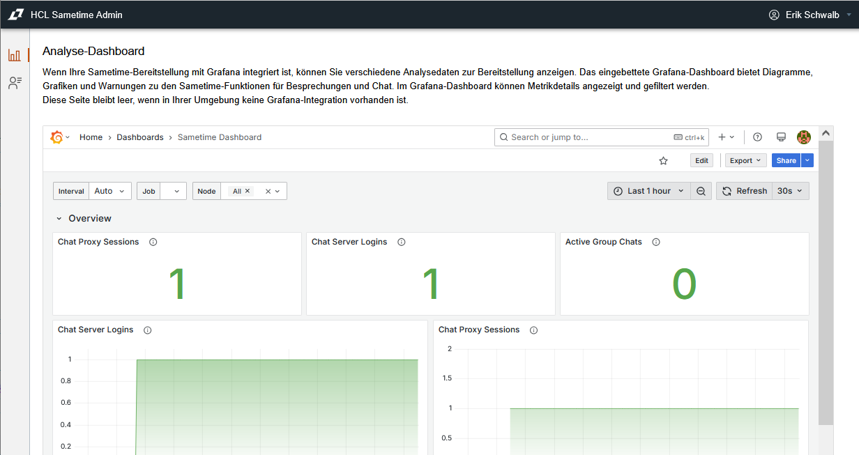Open the Interval Auto dropdown

click(111, 191)
